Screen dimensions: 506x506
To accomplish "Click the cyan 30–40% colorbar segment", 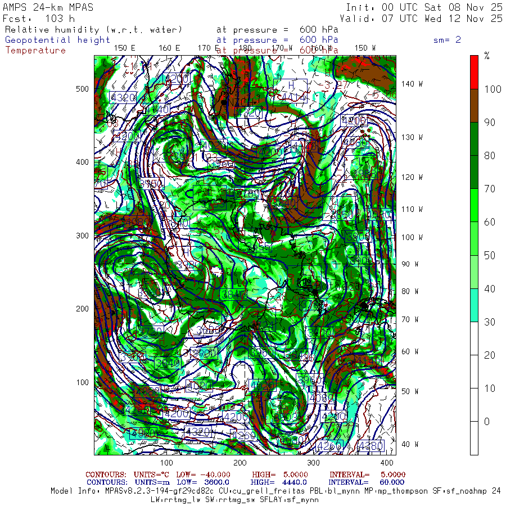I will click(474, 305).
